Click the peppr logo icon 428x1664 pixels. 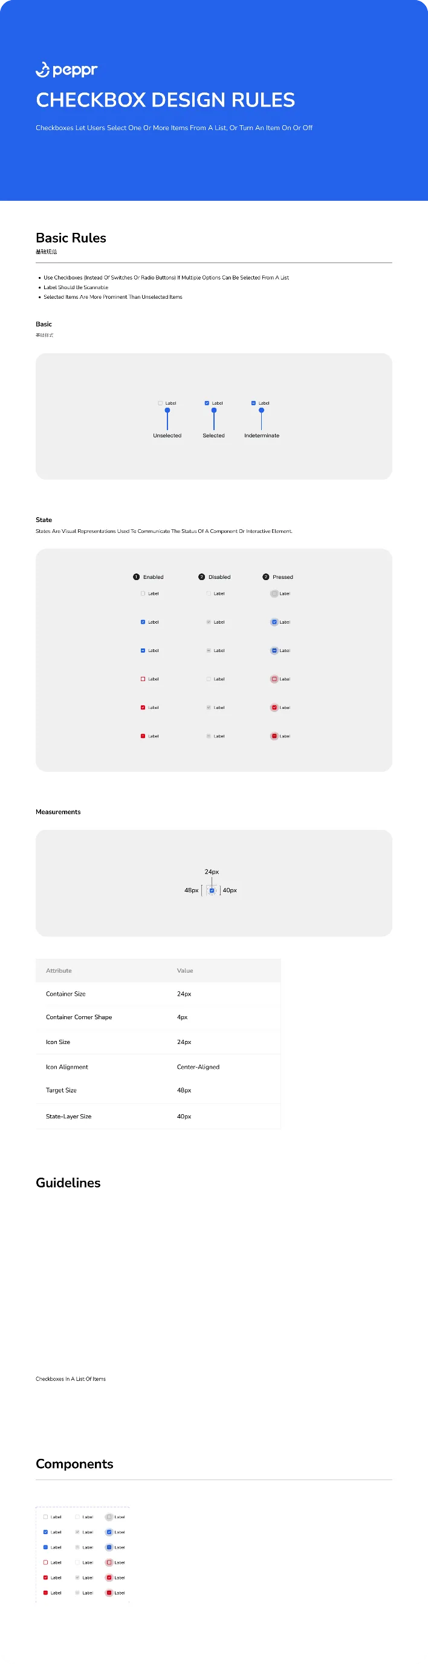(x=42, y=70)
